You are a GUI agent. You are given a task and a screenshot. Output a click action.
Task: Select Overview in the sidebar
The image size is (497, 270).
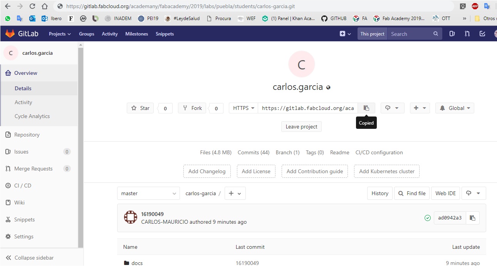click(39, 73)
